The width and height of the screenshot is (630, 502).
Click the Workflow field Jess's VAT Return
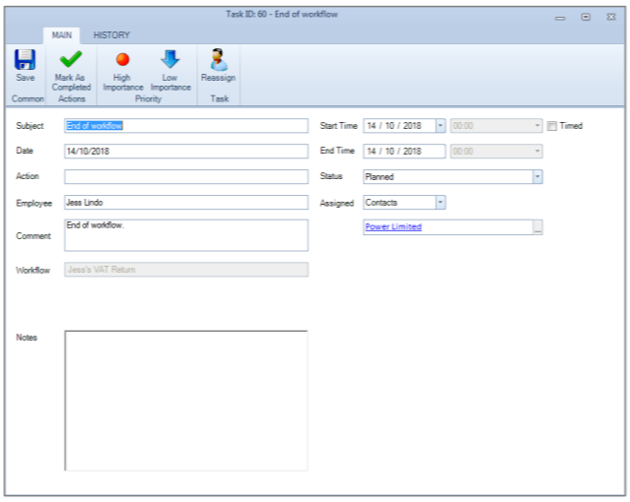coord(186,270)
